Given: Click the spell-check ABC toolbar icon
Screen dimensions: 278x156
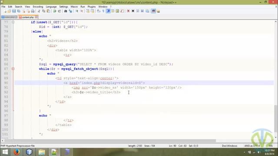Looking at the screenshot, I should coord(153,11).
